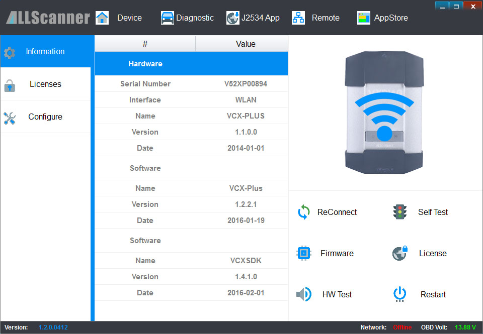Minimize the ALLScanner window
Screen dimensions: 483x334
point(442,6)
